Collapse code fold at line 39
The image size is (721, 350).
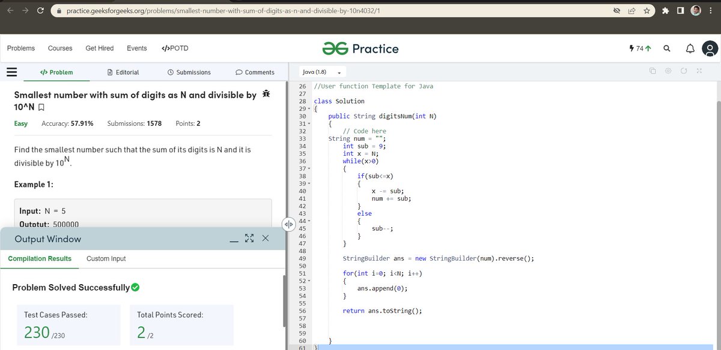(309, 184)
